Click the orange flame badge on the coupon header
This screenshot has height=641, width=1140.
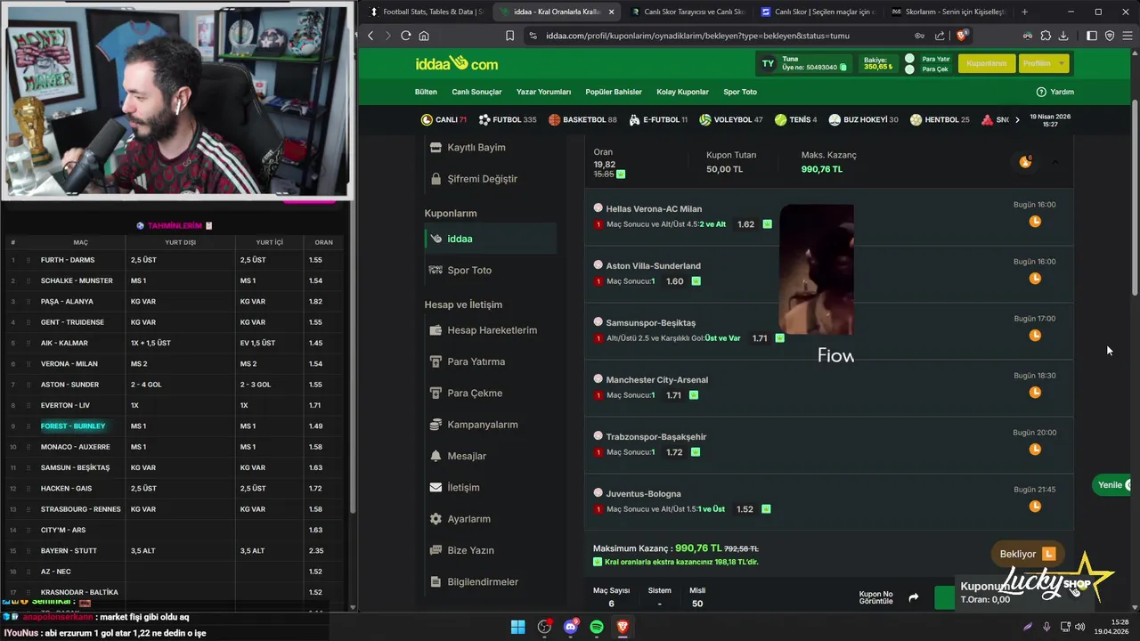pyautogui.click(x=1026, y=161)
